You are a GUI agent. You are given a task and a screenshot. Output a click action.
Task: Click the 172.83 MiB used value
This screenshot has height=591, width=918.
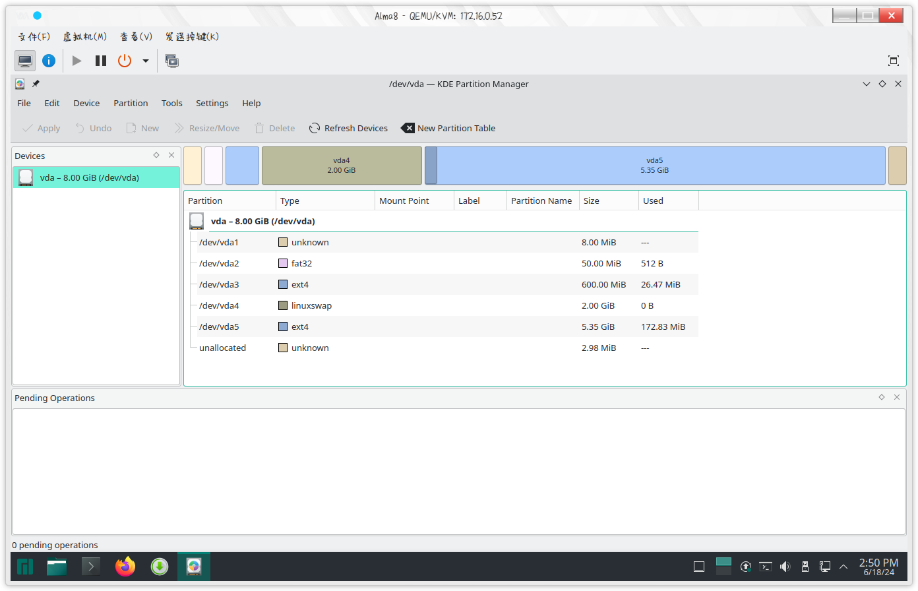663,327
